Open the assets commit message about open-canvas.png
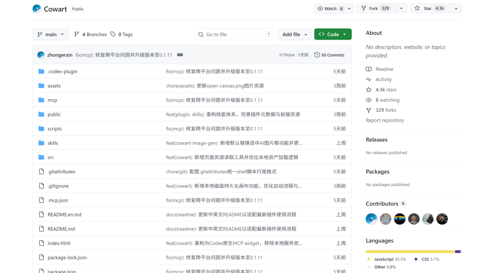 [x=215, y=86]
